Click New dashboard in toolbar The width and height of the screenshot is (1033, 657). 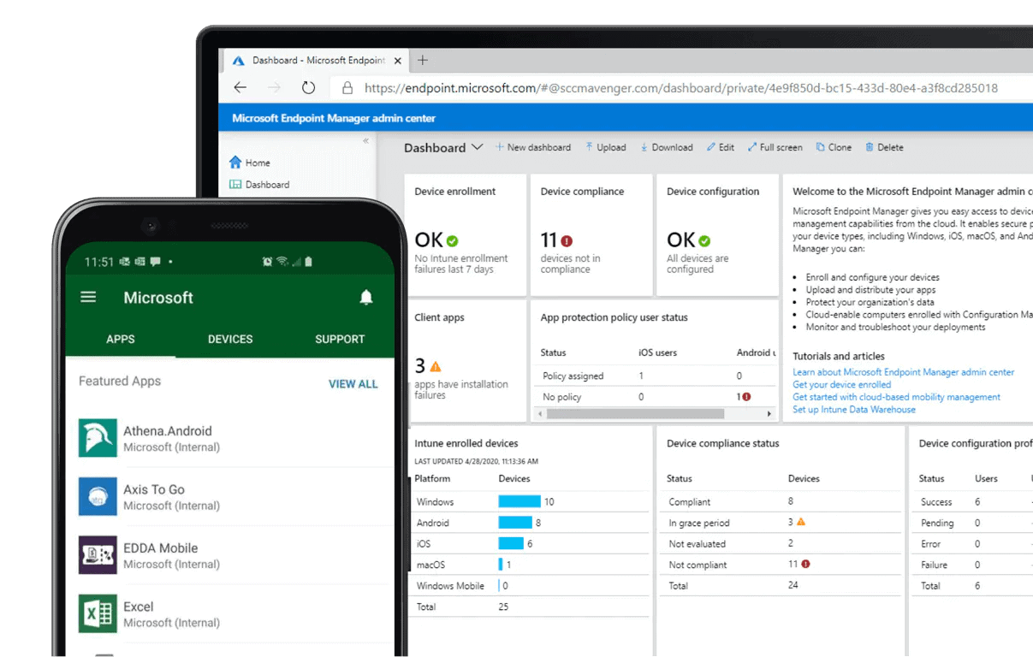[533, 147]
